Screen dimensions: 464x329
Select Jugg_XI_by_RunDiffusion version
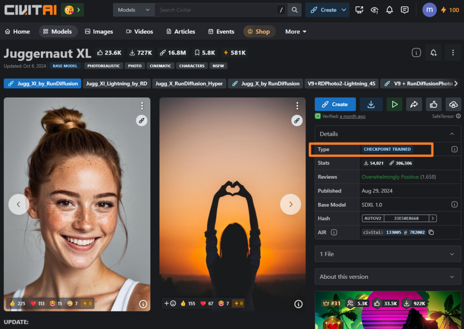[x=43, y=83]
